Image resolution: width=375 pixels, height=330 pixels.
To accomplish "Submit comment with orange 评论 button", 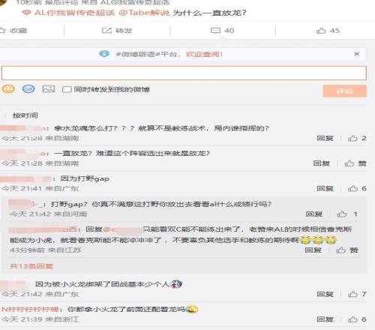I will (345, 91).
